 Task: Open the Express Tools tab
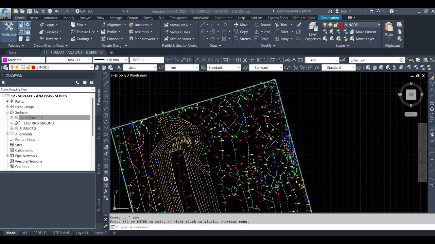click(278, 18)
